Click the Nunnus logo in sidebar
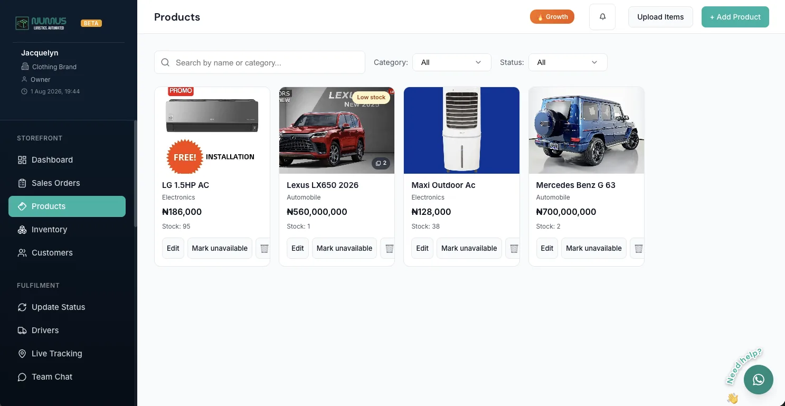The width and height of the screenshot is (785, 406). (x=41, y=23)
